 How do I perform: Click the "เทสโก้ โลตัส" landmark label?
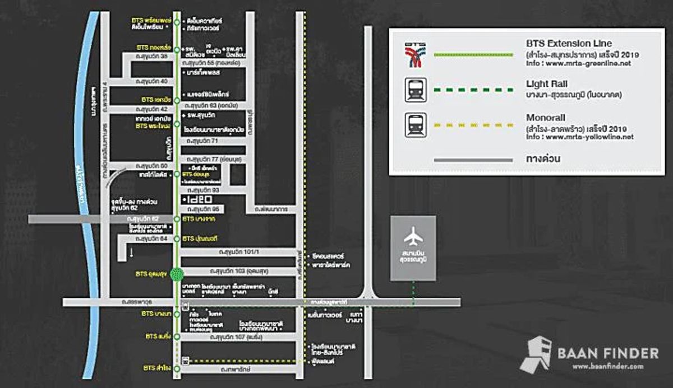pyautogui.click(x=153, y=174)
